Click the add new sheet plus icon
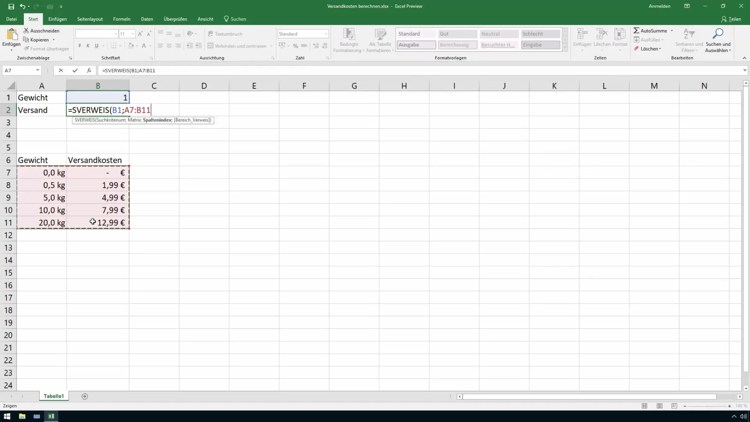Screen dimensions: 750x422 (85, 396)
